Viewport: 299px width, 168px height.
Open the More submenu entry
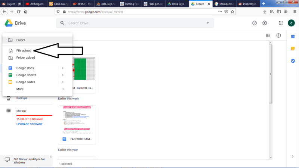point(37,89)
